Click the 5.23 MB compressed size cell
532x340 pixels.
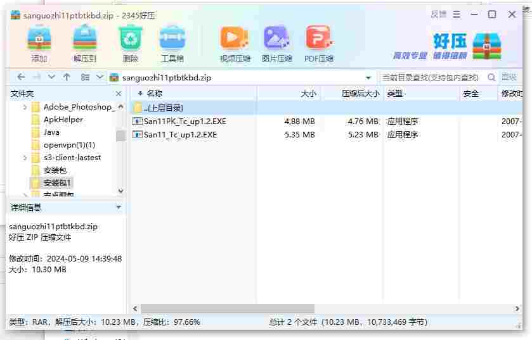pos(363,134)
